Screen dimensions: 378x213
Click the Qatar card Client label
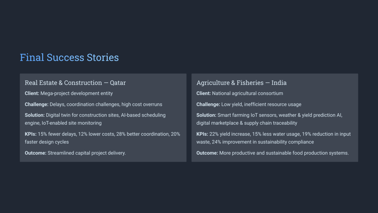pos(32,94)
